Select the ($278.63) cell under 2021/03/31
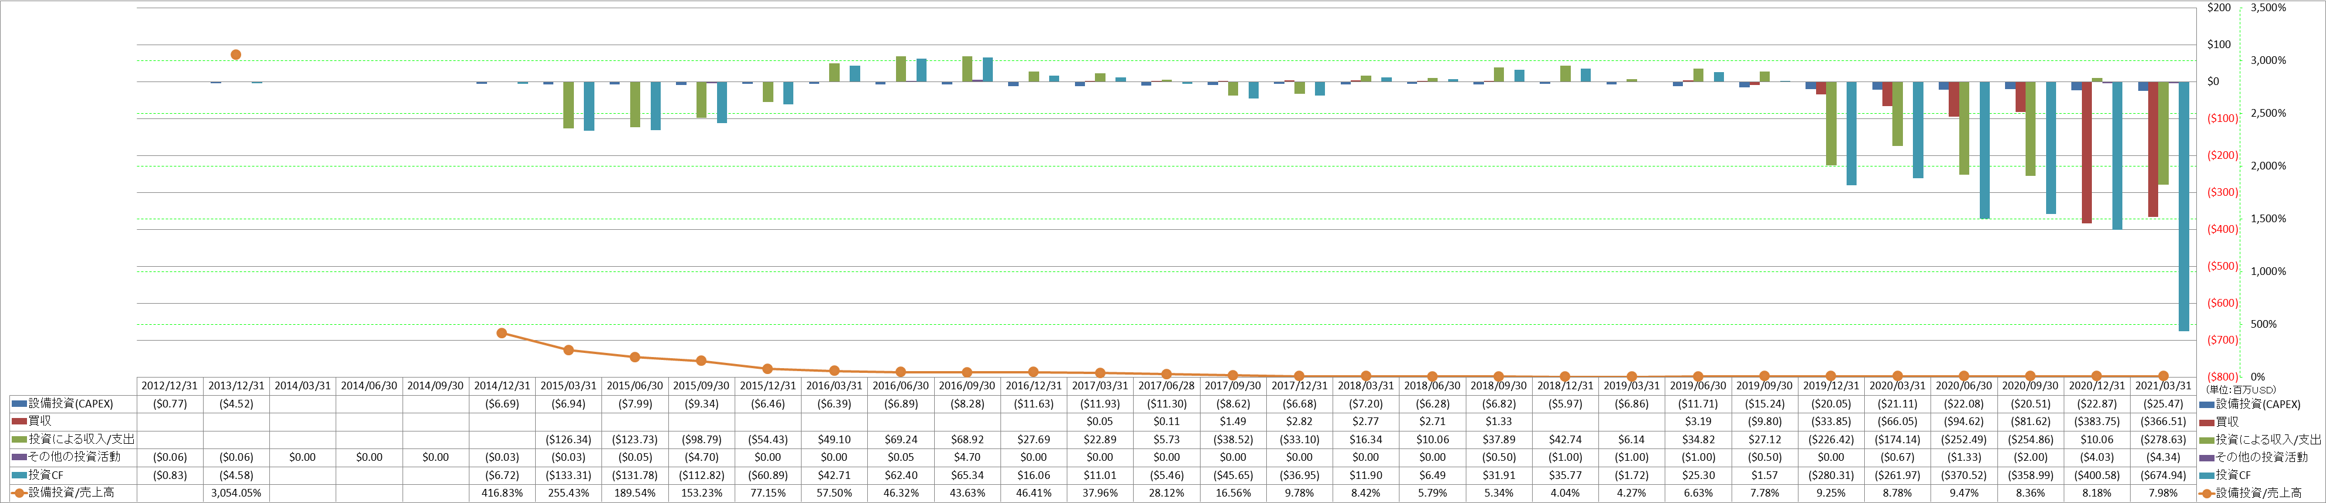 [x=2165, y=440]
